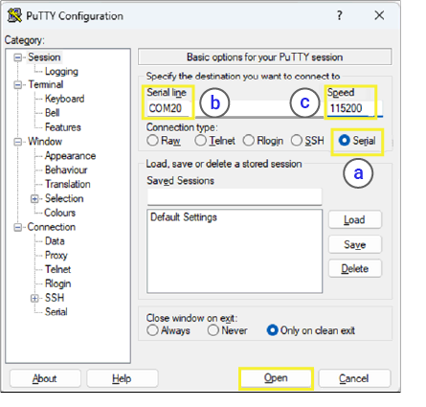Open the Rlogin category in the tree

pos(58,283)
